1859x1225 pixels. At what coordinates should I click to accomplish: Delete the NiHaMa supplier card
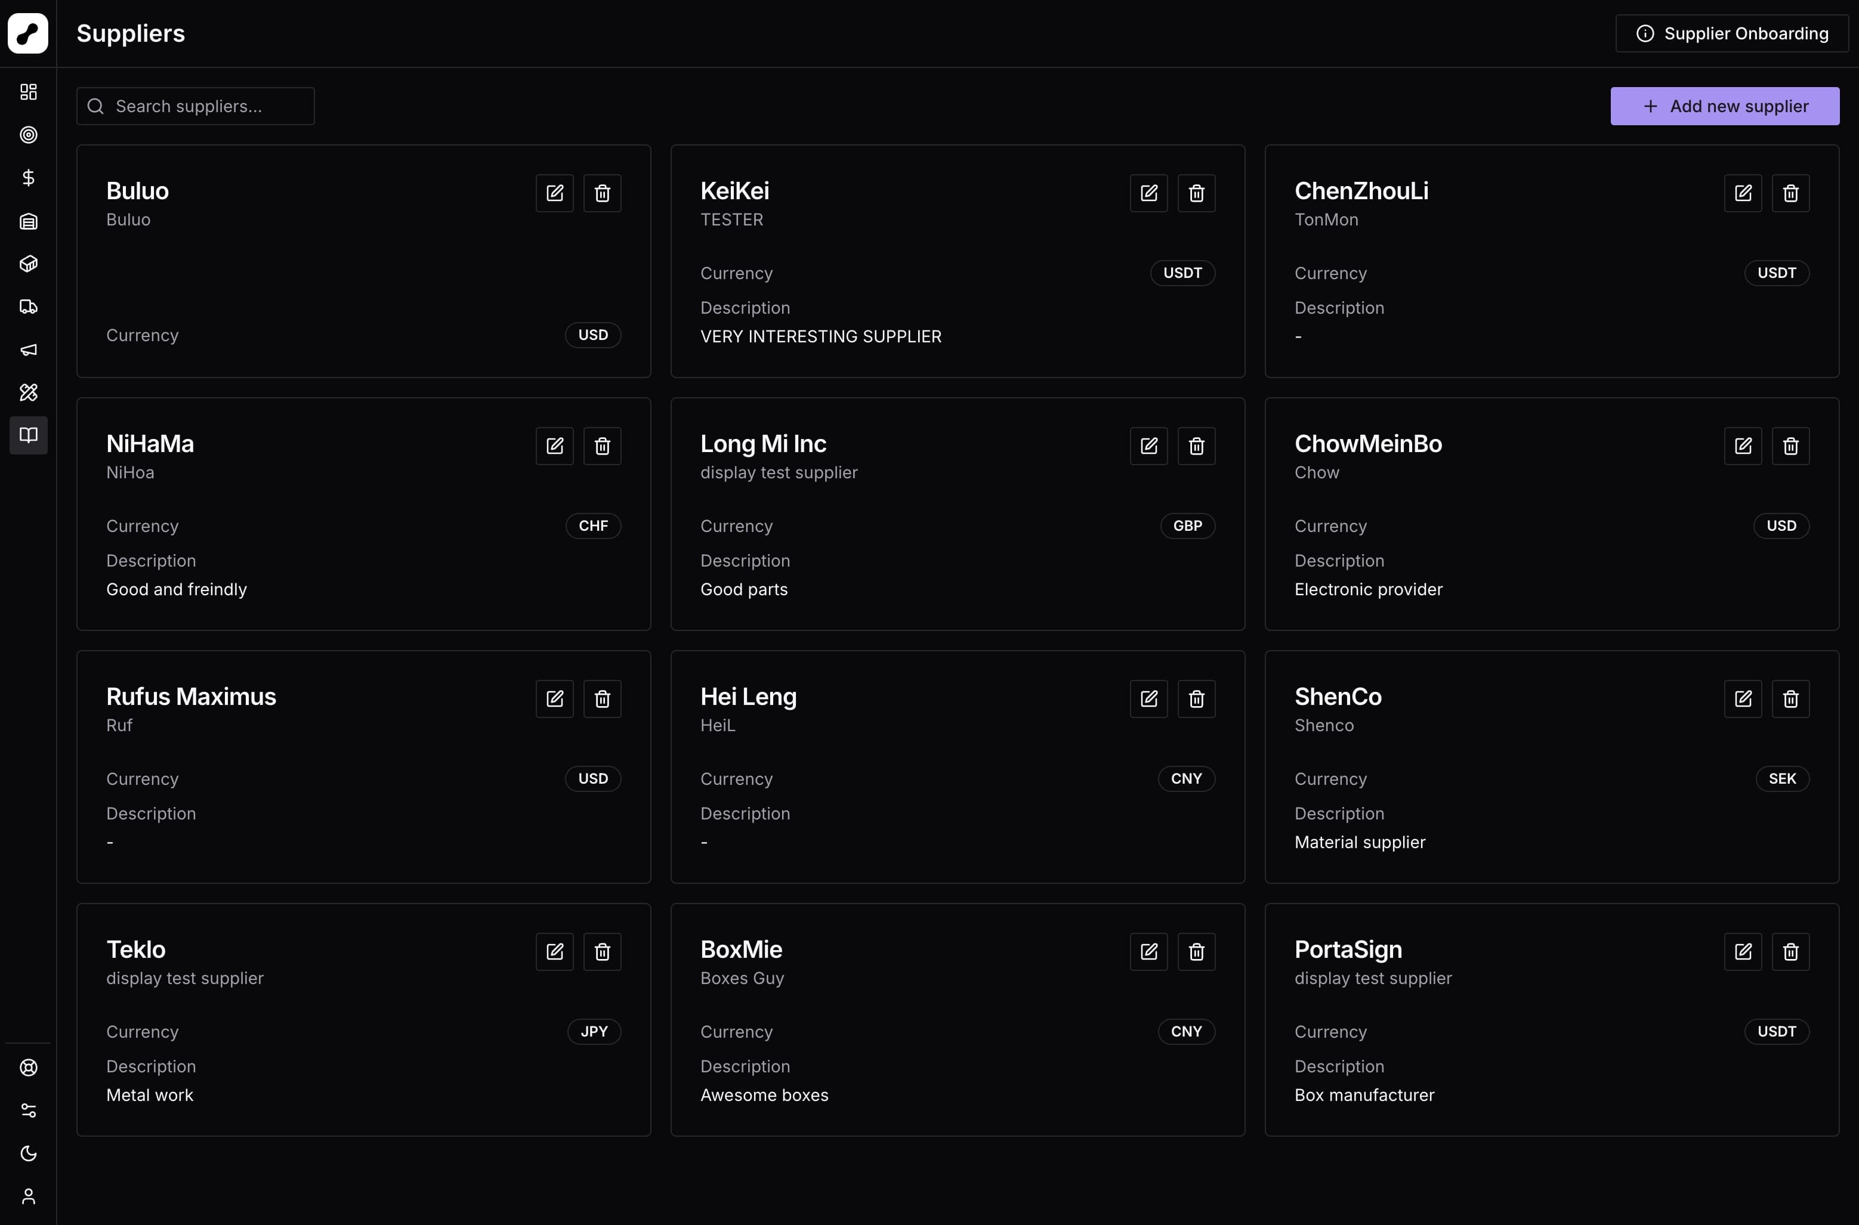coord(602,446)
